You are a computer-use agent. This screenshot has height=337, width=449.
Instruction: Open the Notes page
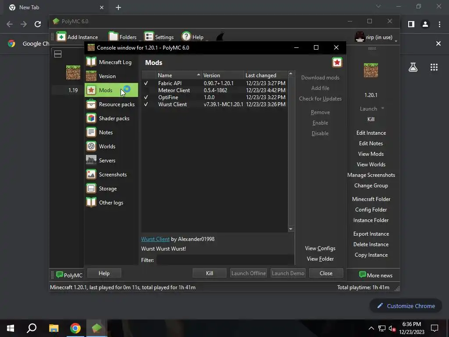[111, 133]
